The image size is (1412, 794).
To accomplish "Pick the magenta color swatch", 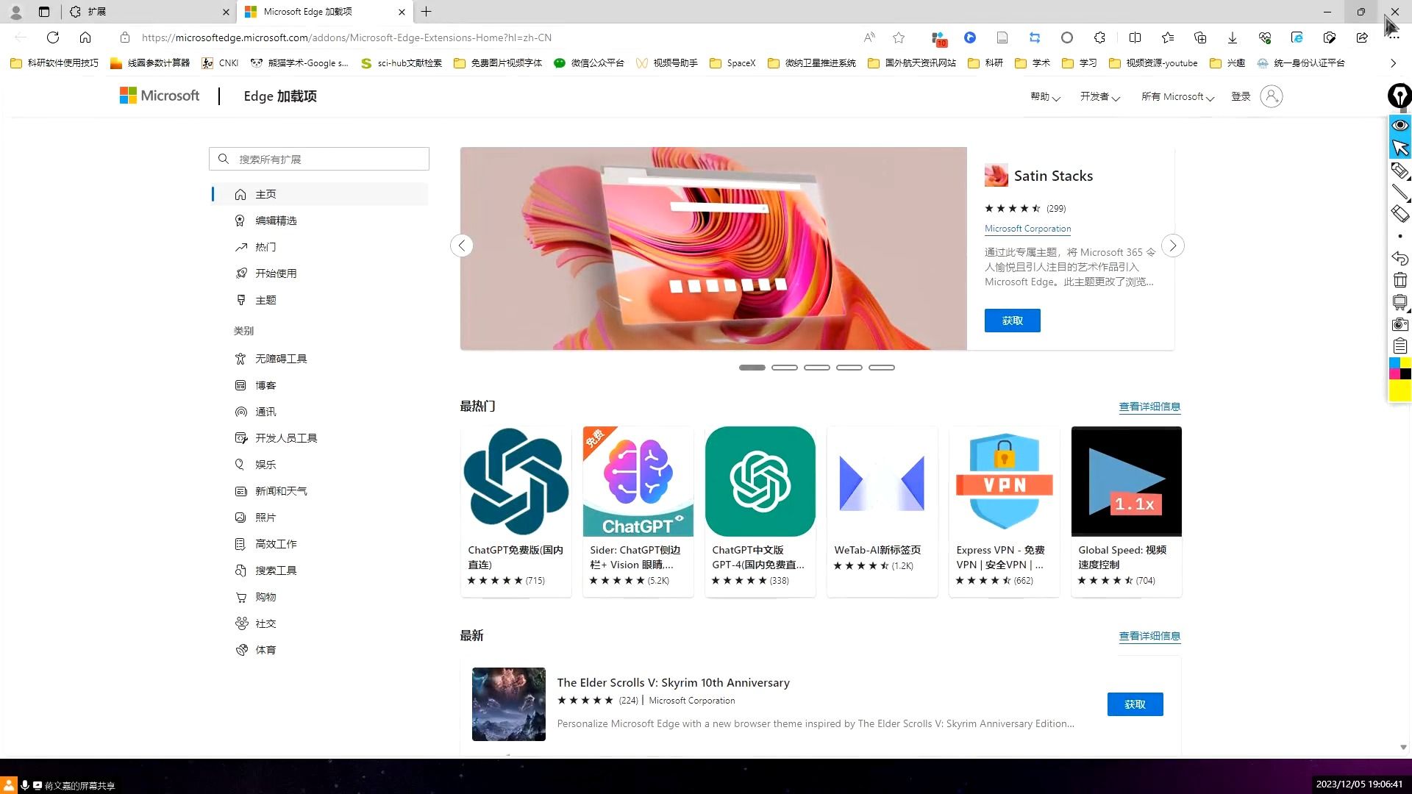I will pos(1394,374).
